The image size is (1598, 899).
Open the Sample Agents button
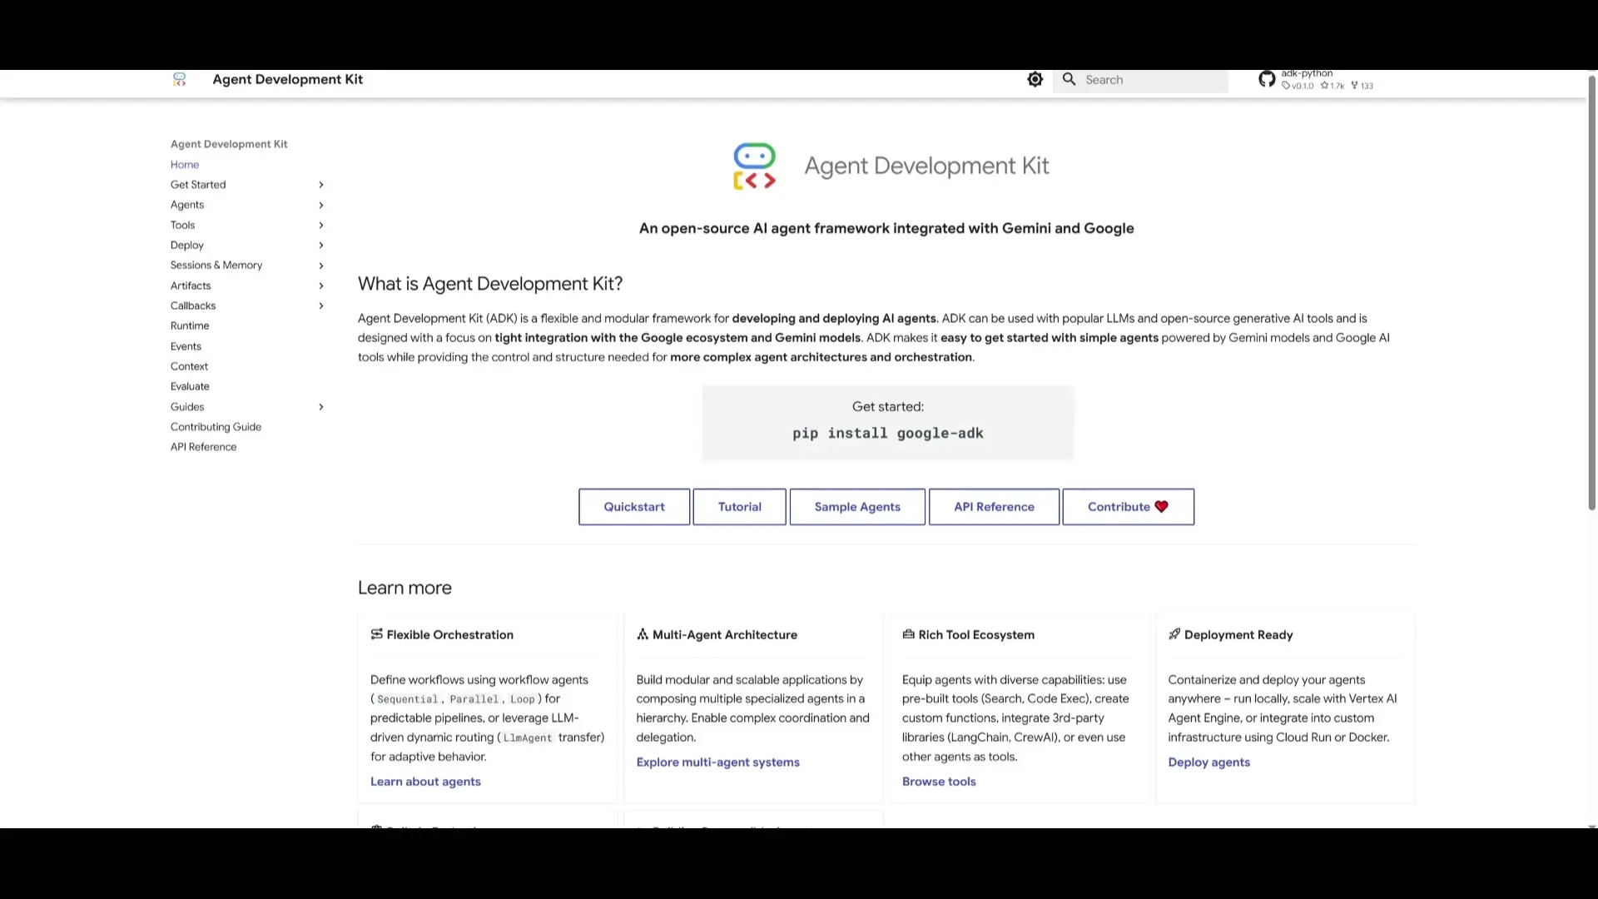[x=857, y=507]
